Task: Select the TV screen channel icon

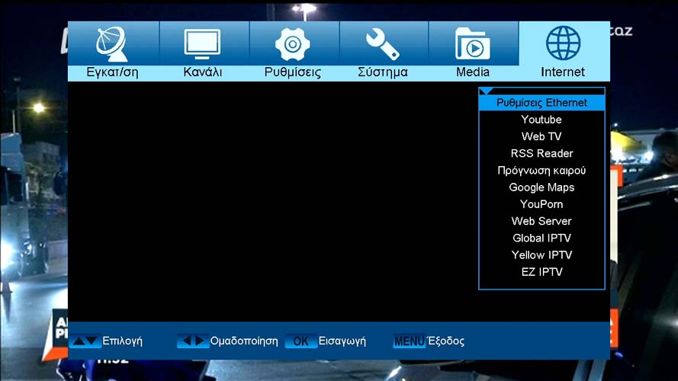Action: tap(202, 44)
